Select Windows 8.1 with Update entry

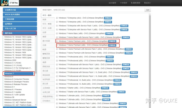pyautogui.click(x=14, y=95)
